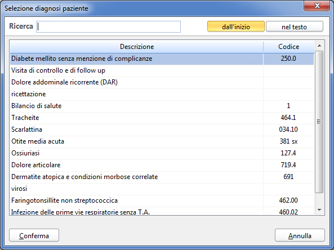This screenshot has width=334, height=250.
Task: Select Visita di controllo e di follow up
Action: (162, 70)
